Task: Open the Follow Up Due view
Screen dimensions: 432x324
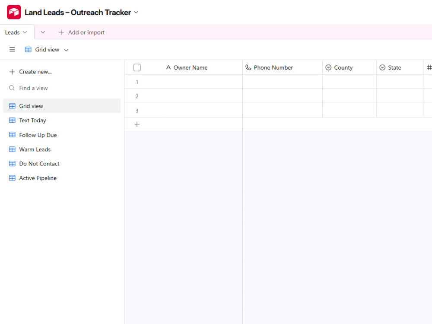Action: coord(62,135)
